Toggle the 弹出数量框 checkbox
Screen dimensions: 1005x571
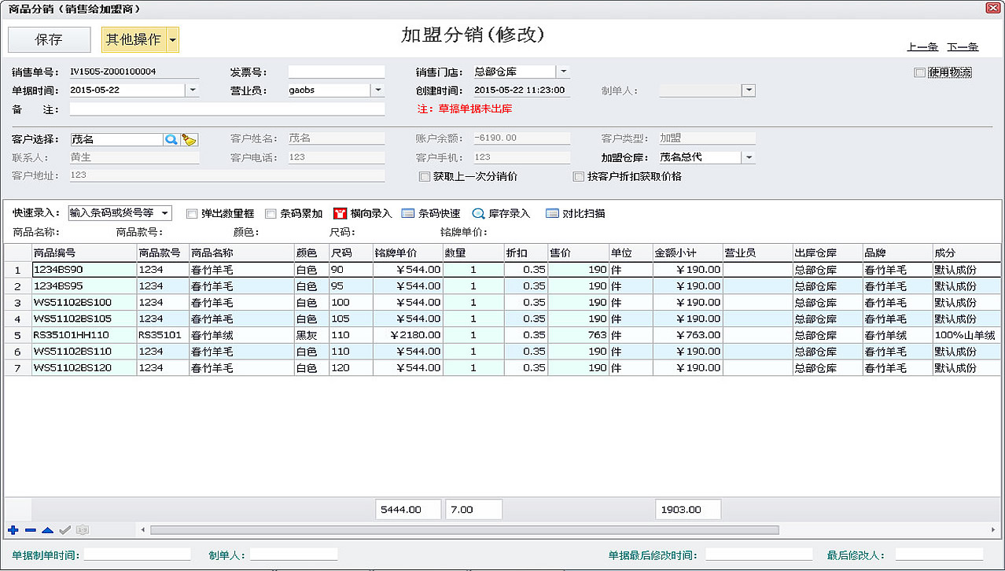(192, 213)
